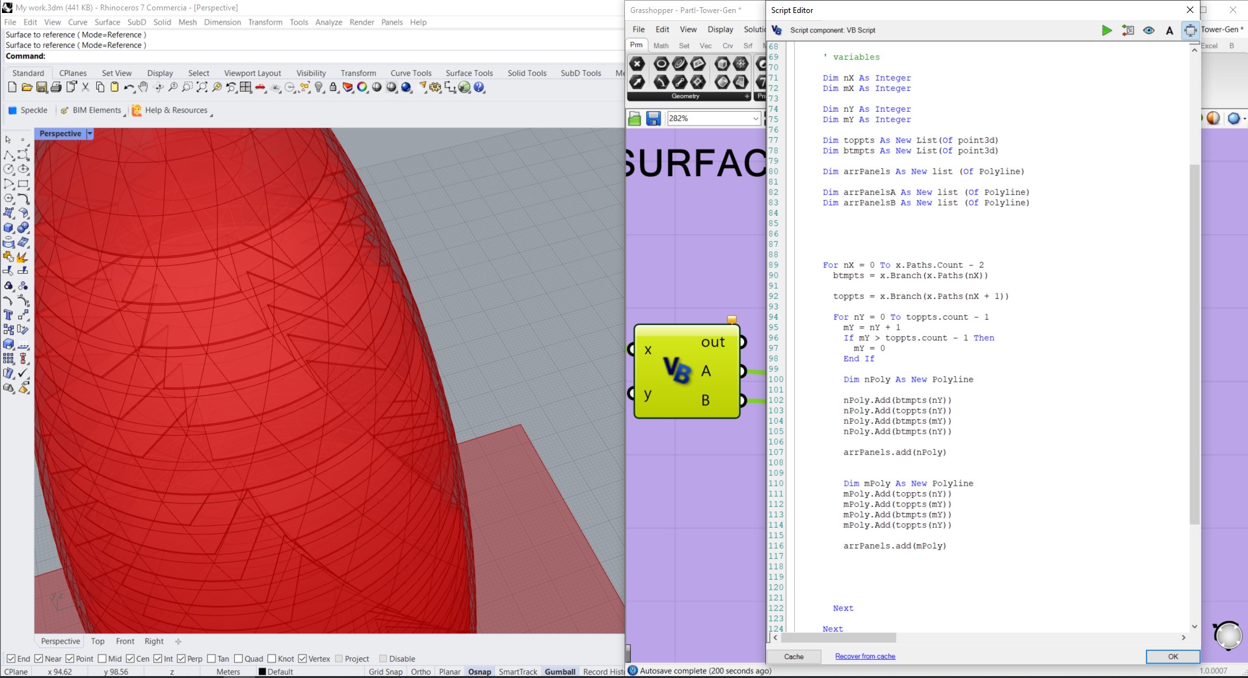Select Rhino's Polyline tool in the side toolbar
Image resolution: width=1248 pixels, height=678 pixels.
[8, 155]
